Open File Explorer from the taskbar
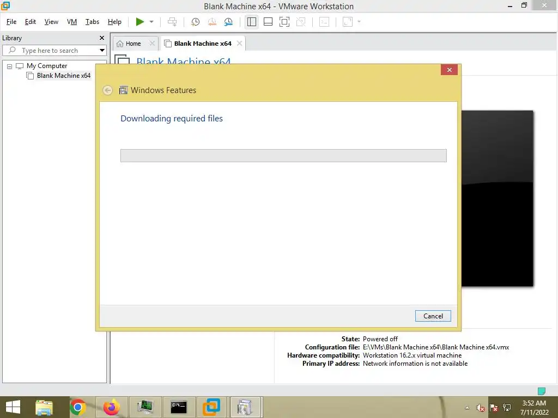 (x=44, y=407)
